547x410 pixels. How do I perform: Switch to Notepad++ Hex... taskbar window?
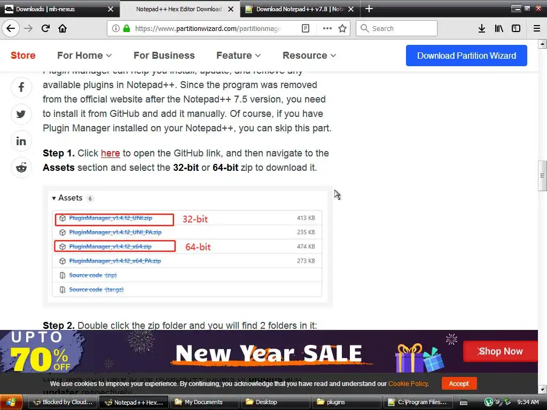click(x=134, y=402)
